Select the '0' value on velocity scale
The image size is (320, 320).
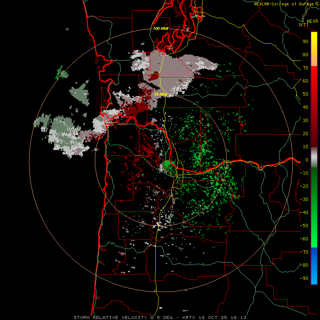[x=307, y=160]
